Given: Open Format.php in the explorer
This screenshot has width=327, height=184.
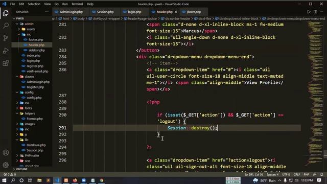Looking at the screenshot, I should pos(34,119).
